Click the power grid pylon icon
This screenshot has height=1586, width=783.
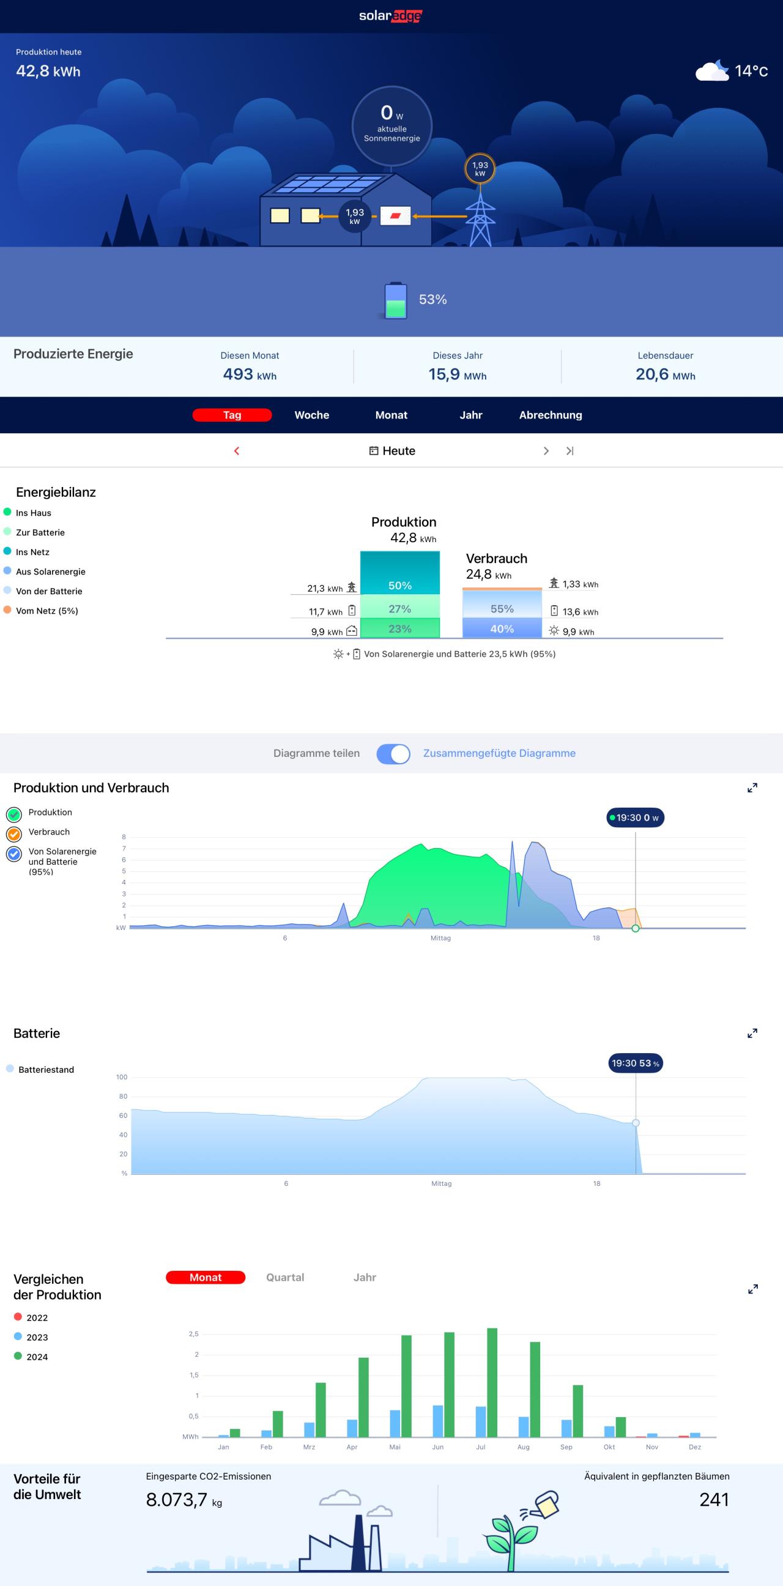(x=480, y=220)
